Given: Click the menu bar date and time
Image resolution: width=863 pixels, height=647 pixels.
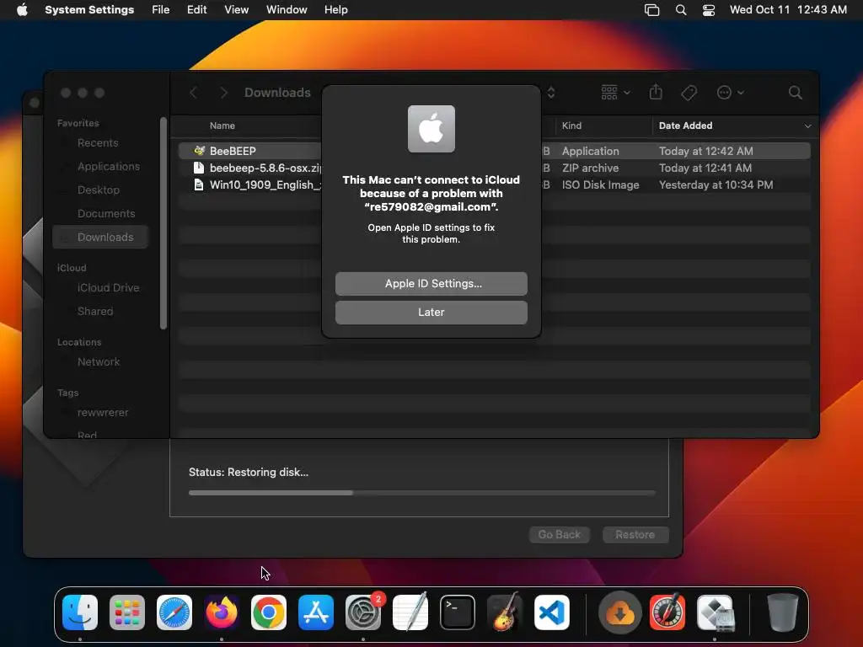Looking at the screenshot, I should [788, 10].
